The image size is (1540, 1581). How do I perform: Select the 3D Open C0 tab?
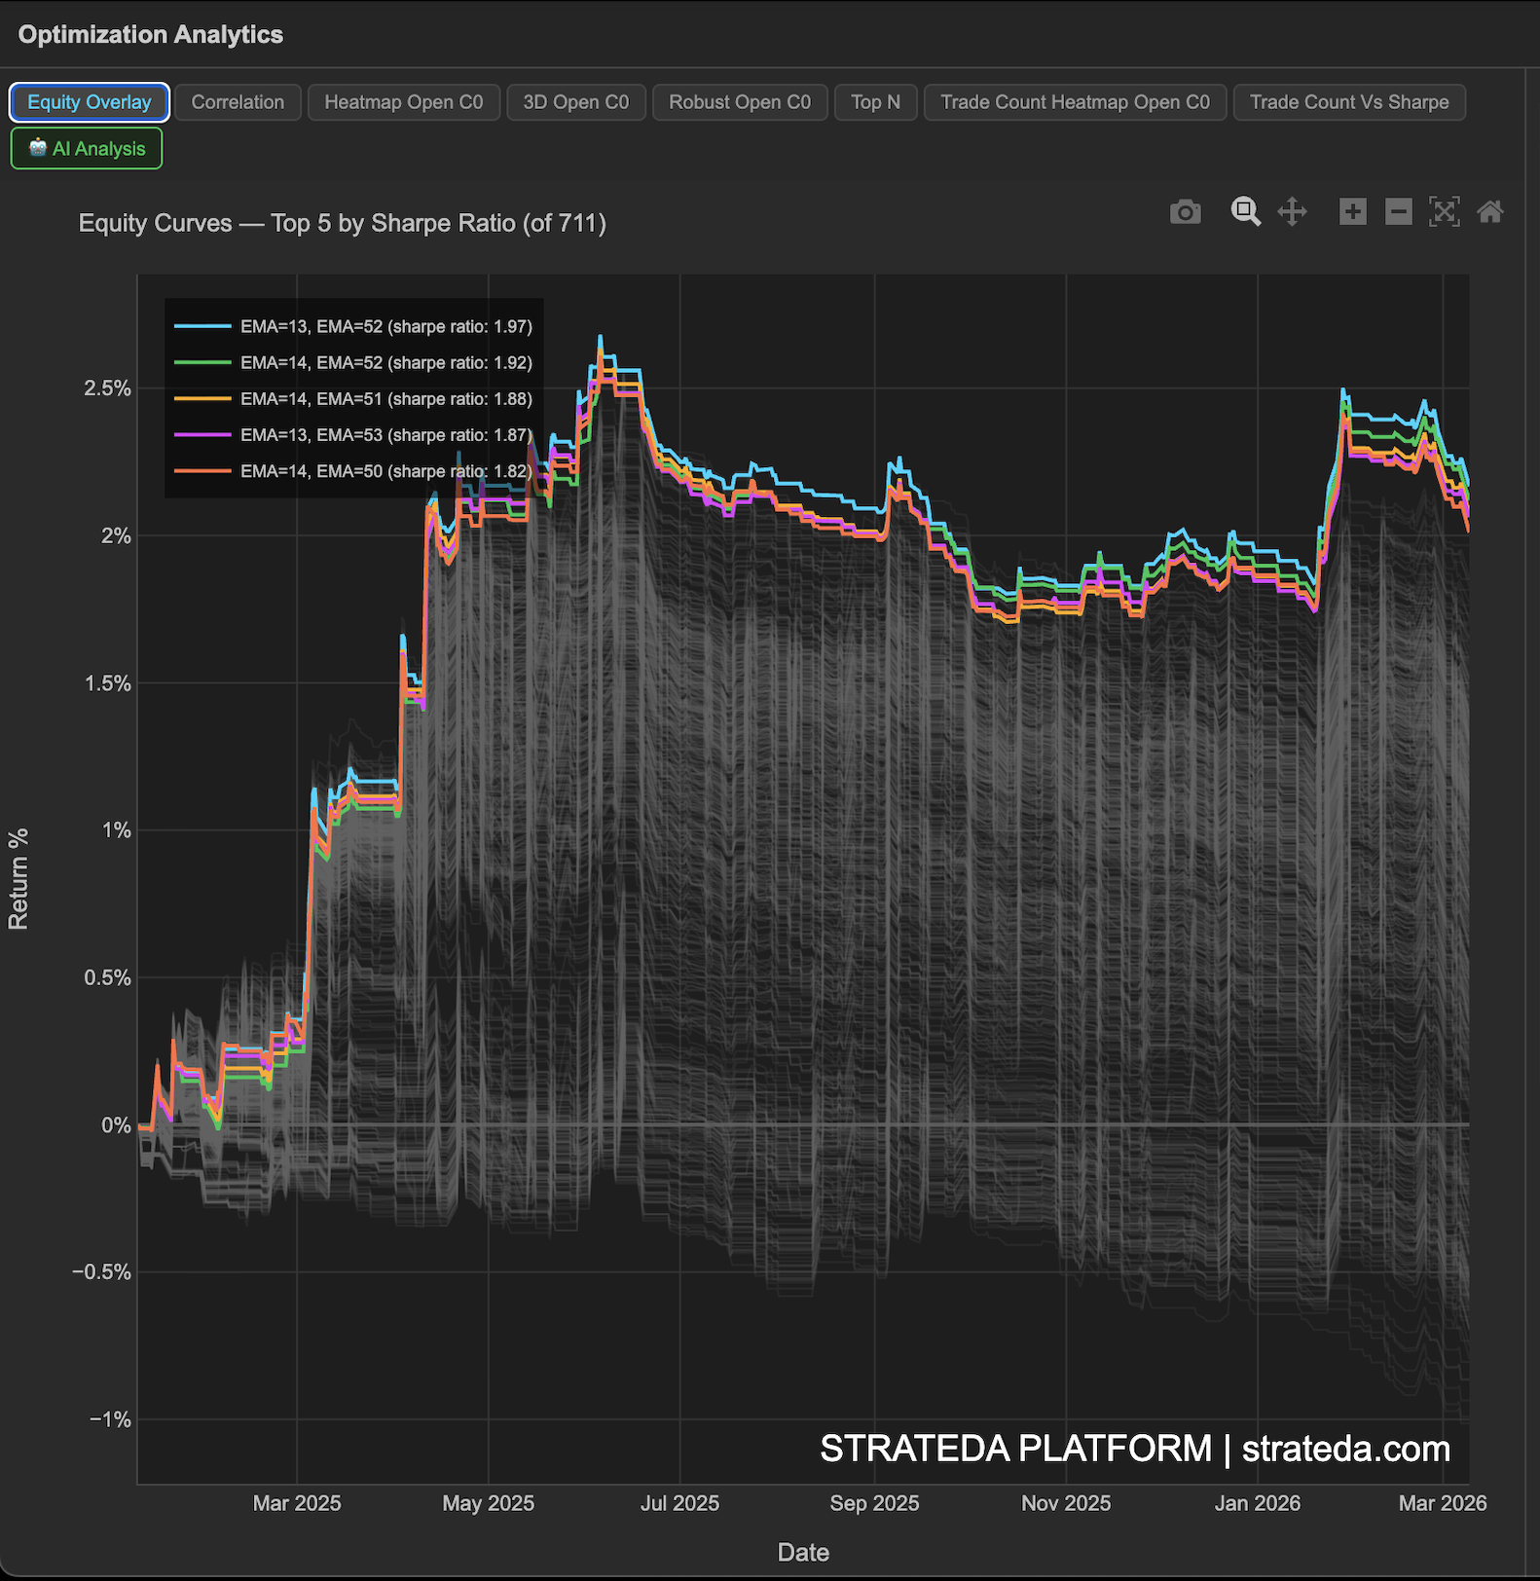[575, 102]
